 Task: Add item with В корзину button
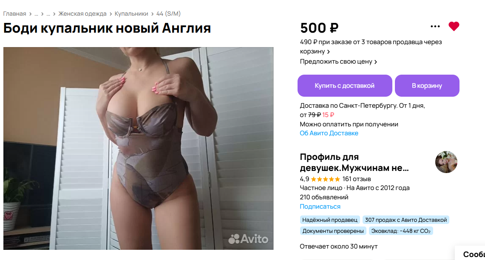tap(427, 86)
